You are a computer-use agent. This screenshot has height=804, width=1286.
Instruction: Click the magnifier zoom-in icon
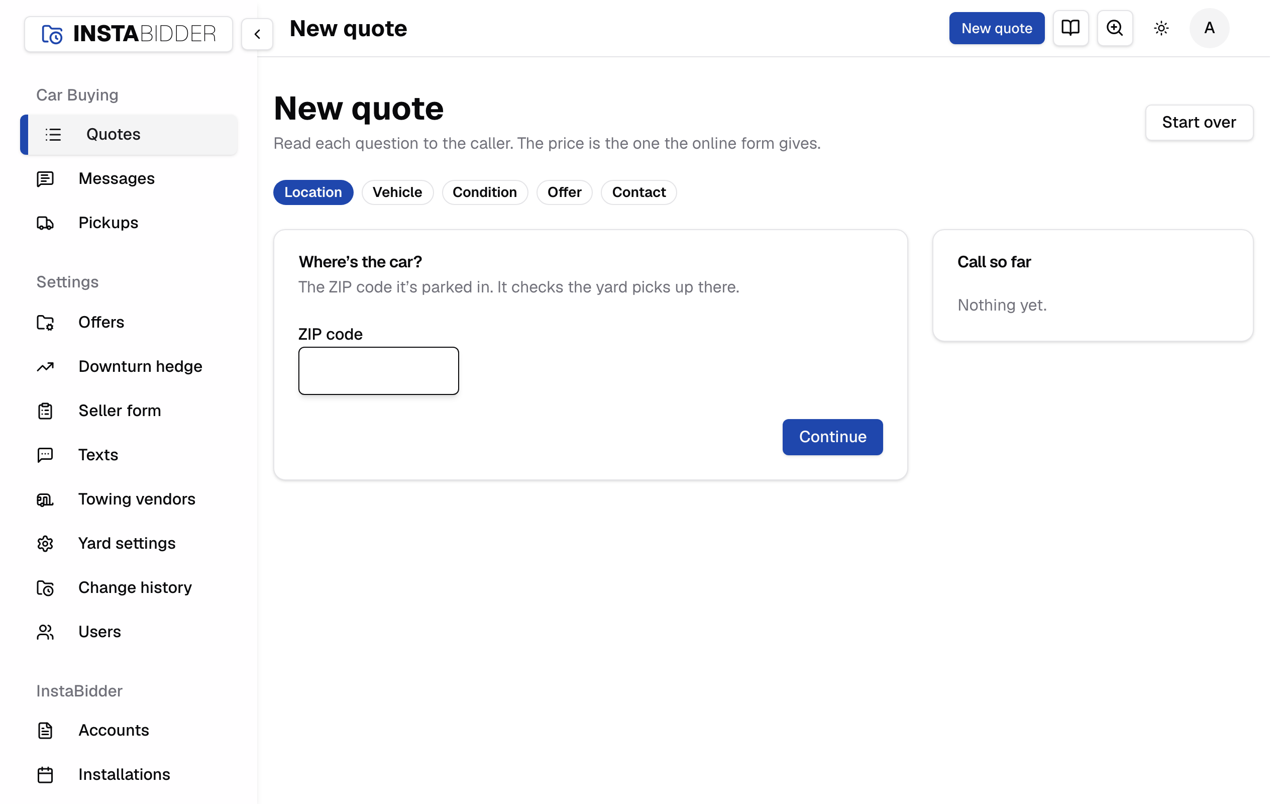(1114, 28)
